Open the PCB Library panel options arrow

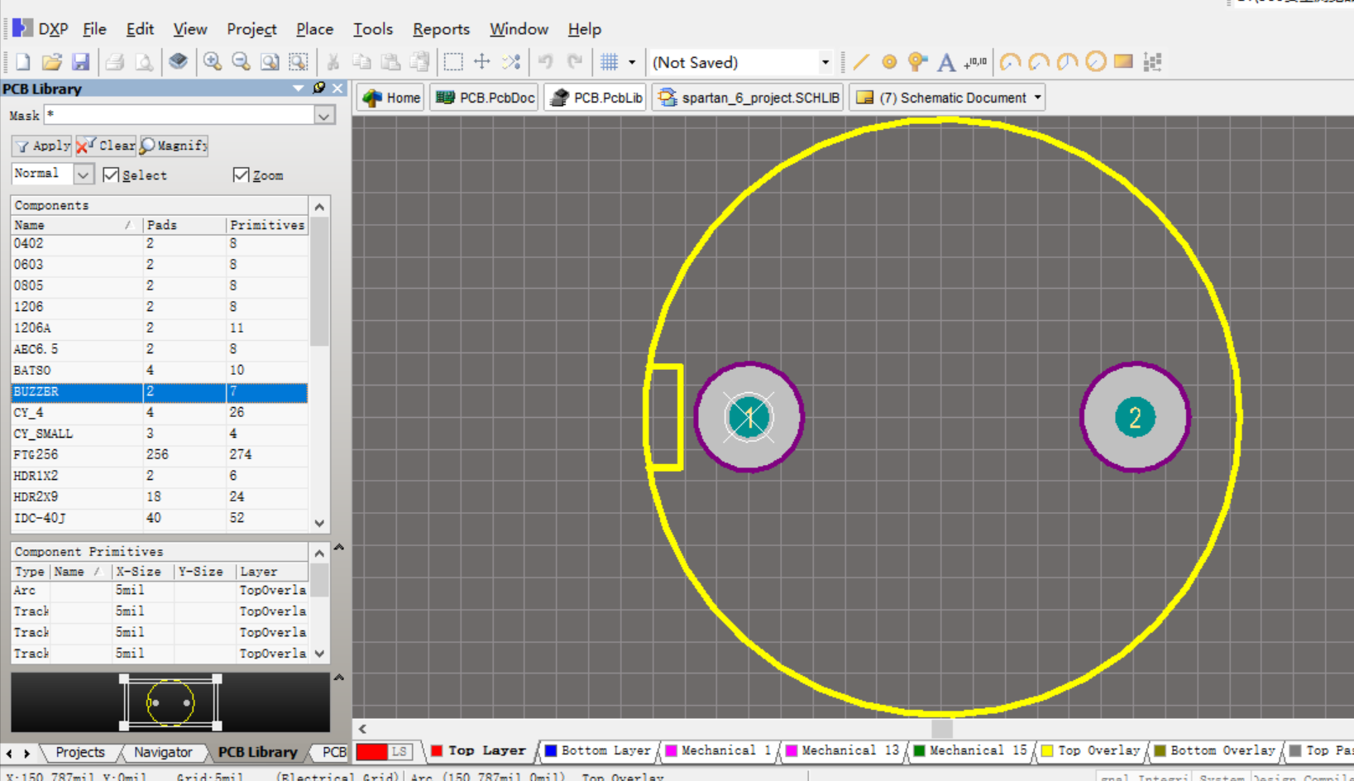click(x=299, y=88)
